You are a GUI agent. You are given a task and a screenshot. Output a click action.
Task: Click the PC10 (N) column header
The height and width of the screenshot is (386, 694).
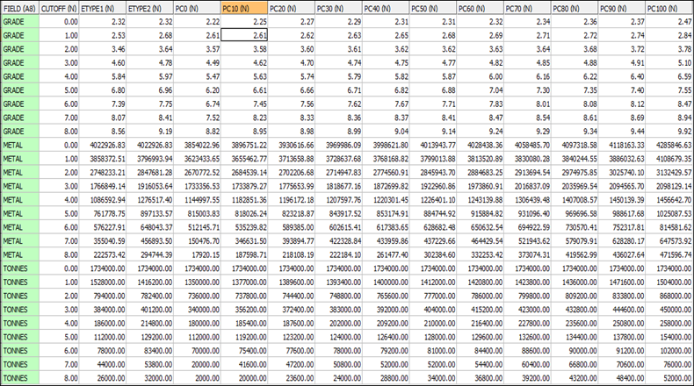(243, 7)
